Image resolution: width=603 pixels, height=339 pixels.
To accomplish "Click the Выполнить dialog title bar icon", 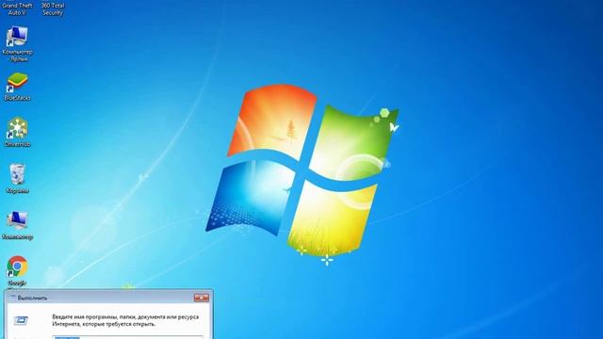I will pos(12,298).
